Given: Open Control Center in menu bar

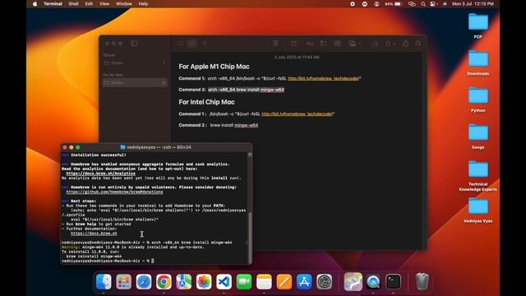Looking at the screenshot, I should pos(434,4).
